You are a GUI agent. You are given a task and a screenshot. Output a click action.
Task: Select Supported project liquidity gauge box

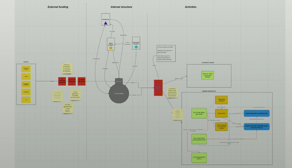point(257,127)
